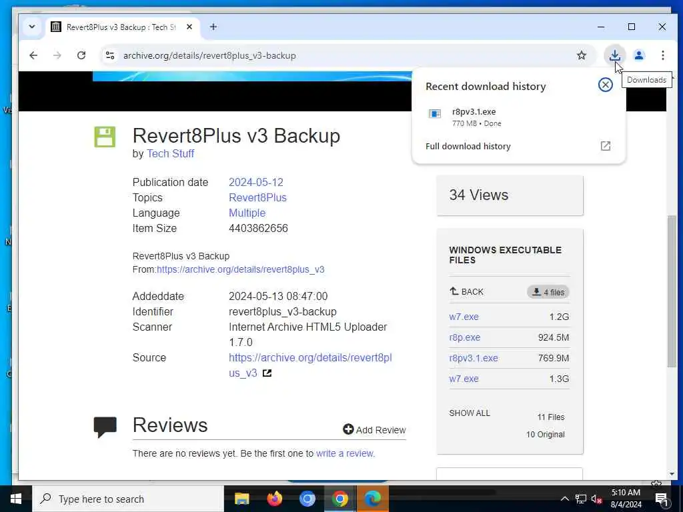
Task: Click Full download history
Action: pos(468,146)
